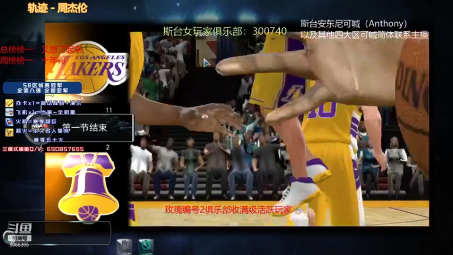Click the yellow card gift icon beside 办卡x1
This screenshot has width=453, height=255.
tap(9, 103)
